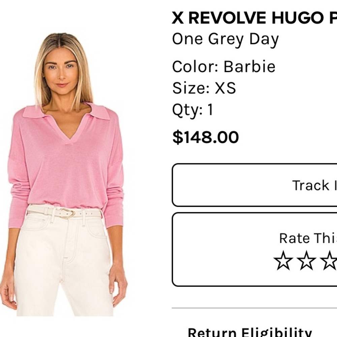Click the $148.00 price

pos(206,137)
